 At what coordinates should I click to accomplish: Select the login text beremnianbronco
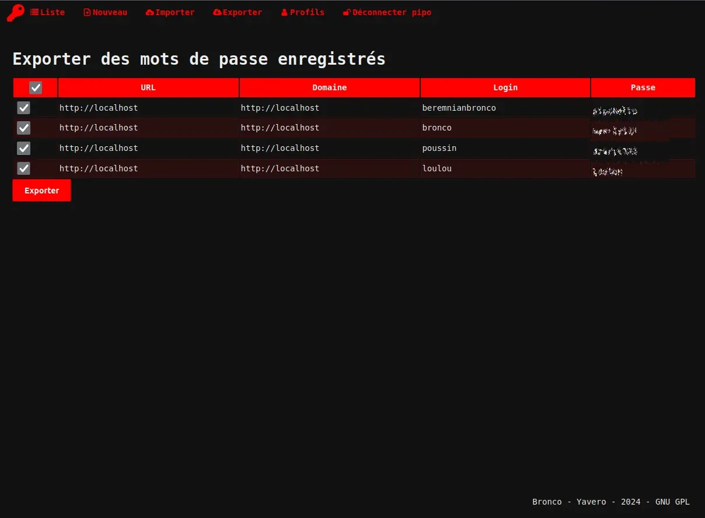pos(459,108)
